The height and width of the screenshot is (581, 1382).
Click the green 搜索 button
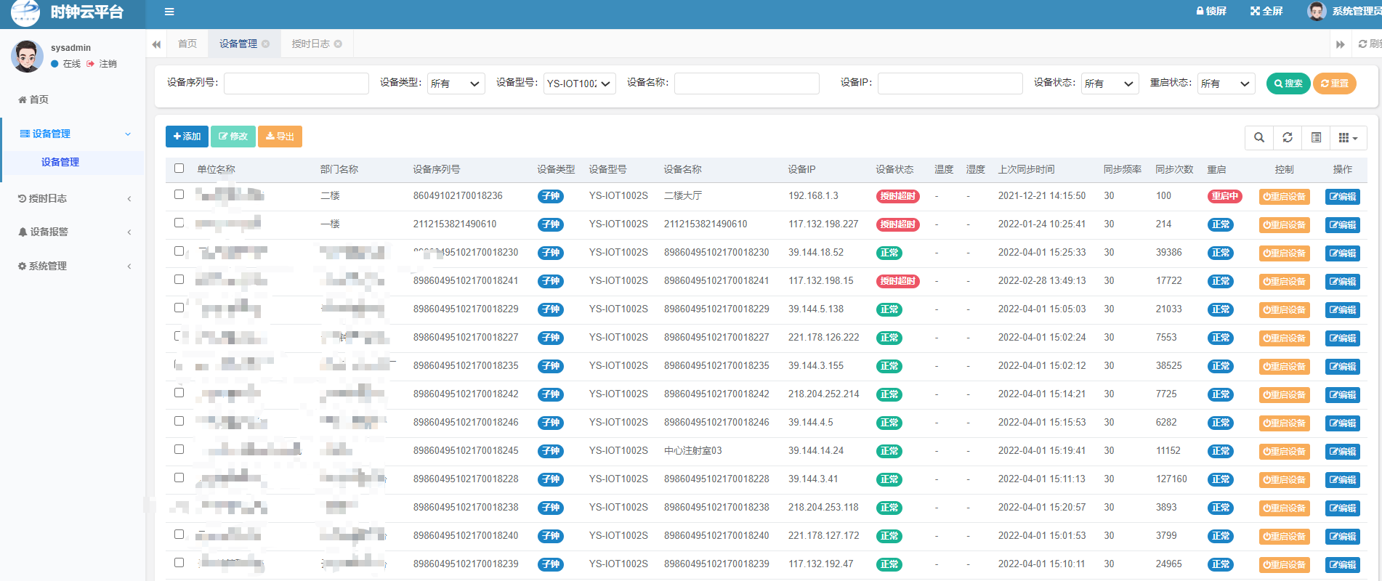pyautogui.click(x=1288, y=84)
